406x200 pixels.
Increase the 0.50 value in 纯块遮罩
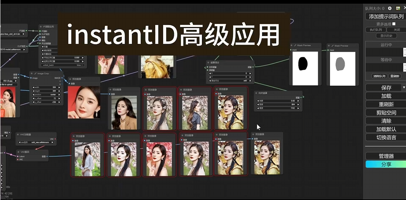(298, 101)
